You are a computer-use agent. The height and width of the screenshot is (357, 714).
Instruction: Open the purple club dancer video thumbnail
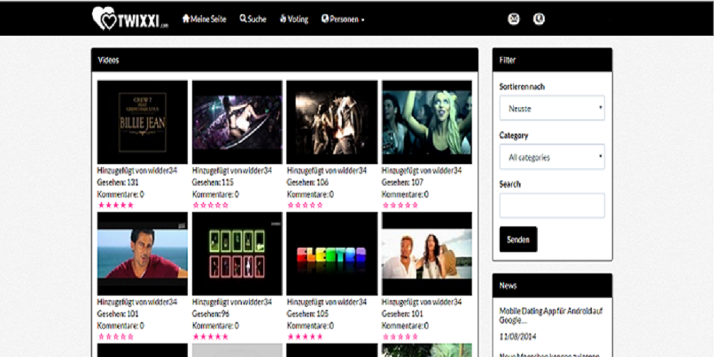[237, 122]
